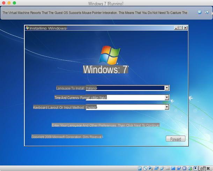The image size is (213, 171).
Task: Click the network adapters status icon
Action: (156, 169)
